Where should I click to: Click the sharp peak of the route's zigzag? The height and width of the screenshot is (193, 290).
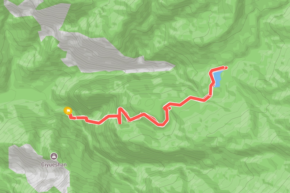point(120,109)
